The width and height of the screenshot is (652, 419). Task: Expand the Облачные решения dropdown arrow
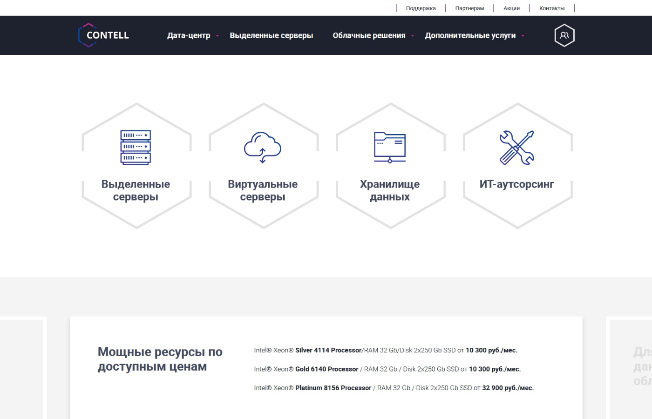[412, 36]
